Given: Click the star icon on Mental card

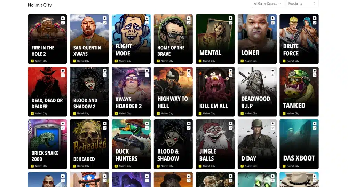Looking at the screenshot, I should (231, 18).
